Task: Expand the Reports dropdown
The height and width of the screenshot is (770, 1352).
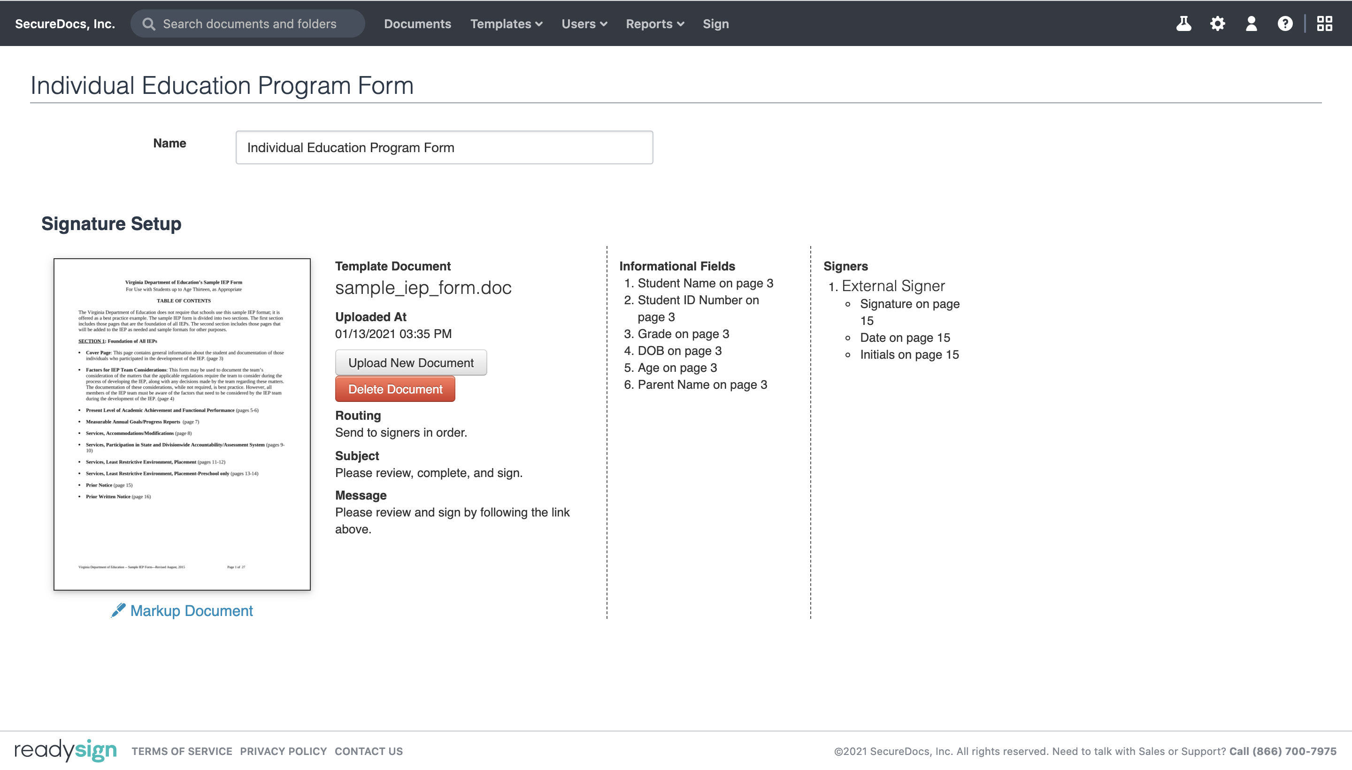Action: pyautogui.click(x=654, y=23)
